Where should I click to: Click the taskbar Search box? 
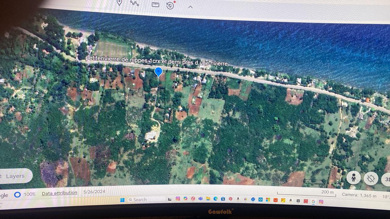(x=146, y=200)
